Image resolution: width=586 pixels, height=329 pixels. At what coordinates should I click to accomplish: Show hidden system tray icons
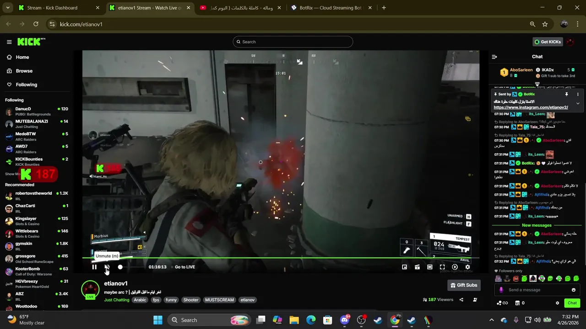(492, 320)
